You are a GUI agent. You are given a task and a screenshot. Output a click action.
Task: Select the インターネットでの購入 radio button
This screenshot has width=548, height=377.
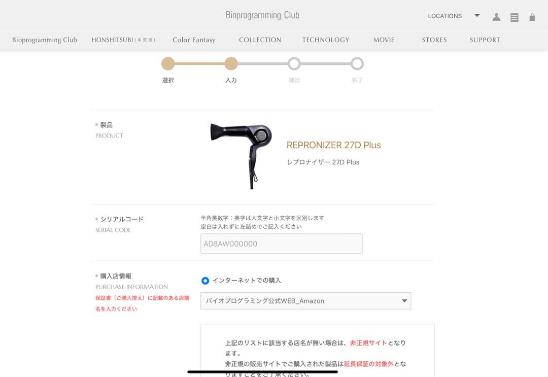click(x=205, y=281)
